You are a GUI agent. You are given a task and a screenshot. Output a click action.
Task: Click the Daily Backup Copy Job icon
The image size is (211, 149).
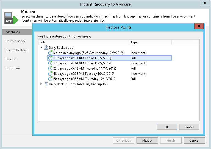coord(46,84)
